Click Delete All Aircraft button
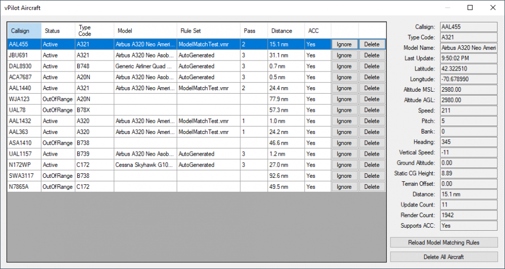The image size is (505, 269). [443, 257]
